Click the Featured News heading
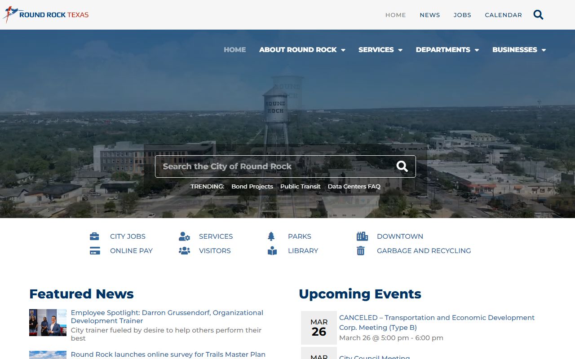The width and height of the screenshot is (575, 359). point(81,294)
